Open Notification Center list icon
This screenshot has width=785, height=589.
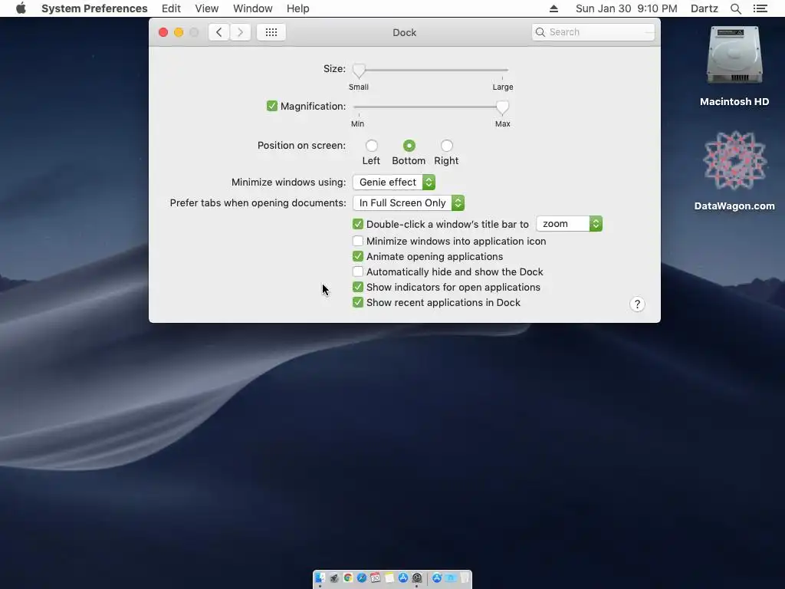coord(760,8)
